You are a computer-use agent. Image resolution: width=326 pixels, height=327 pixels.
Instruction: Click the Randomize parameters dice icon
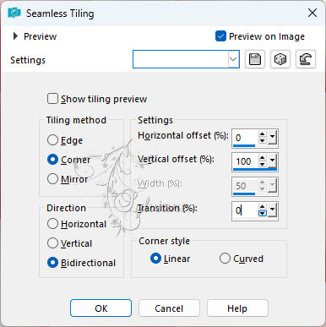pos(280,59)
